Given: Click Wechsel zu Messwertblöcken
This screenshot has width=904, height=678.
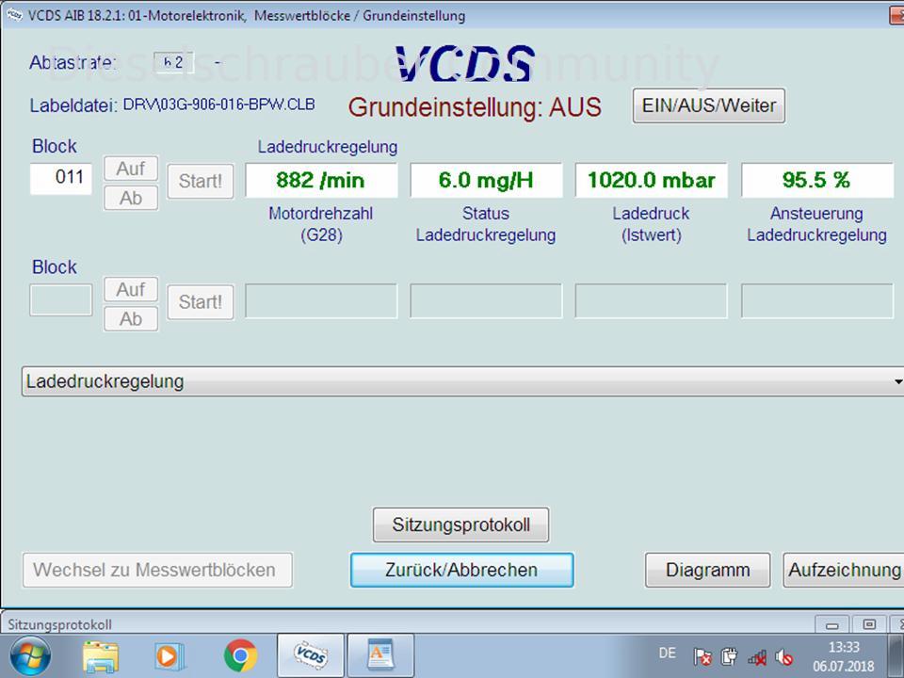Looking at the screenshot, I should [157, 571].
